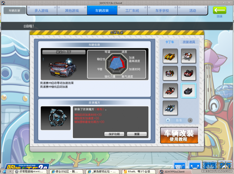Click the 加油哦! message bar text
234x174 pixels.
coord(29,26)
